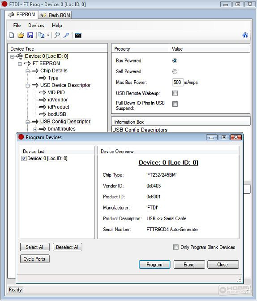This screenshot has height=301, width=257.
Task: Click the Program button
Action: pyautogui.click(x=154, y=265)
